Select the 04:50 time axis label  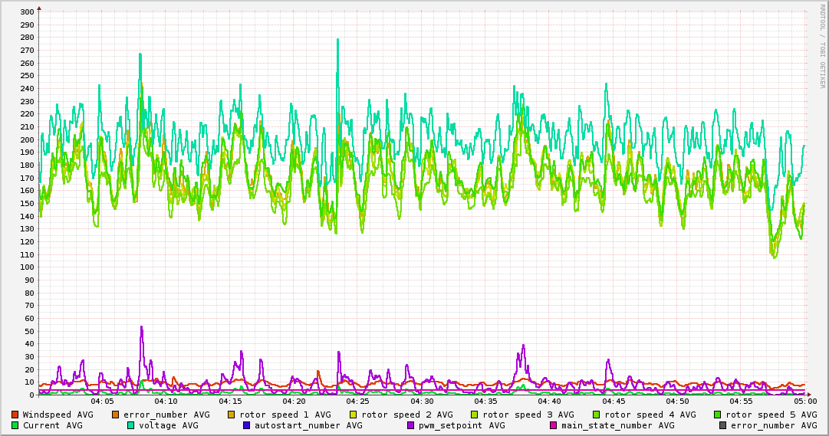point(677,402)
